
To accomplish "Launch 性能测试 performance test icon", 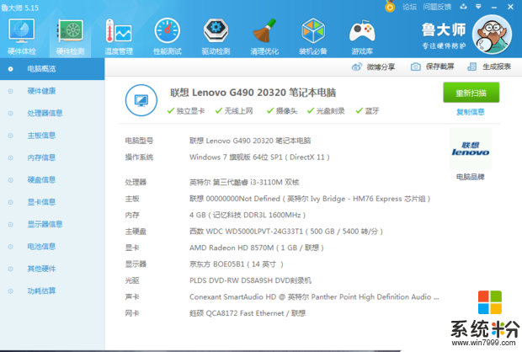I will pyautogui.click(x=167, y=31).
